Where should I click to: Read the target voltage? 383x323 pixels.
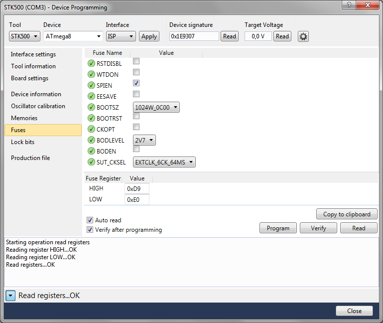tap(282, 36)
